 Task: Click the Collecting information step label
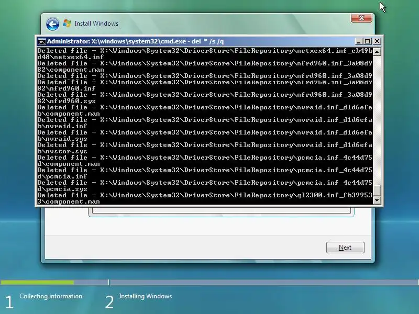(51, 296)
